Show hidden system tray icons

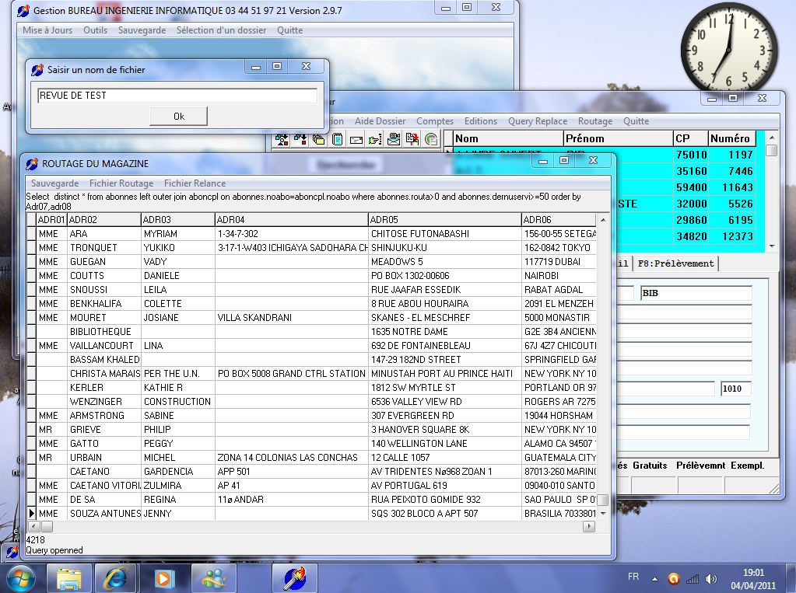pos(655,579)
